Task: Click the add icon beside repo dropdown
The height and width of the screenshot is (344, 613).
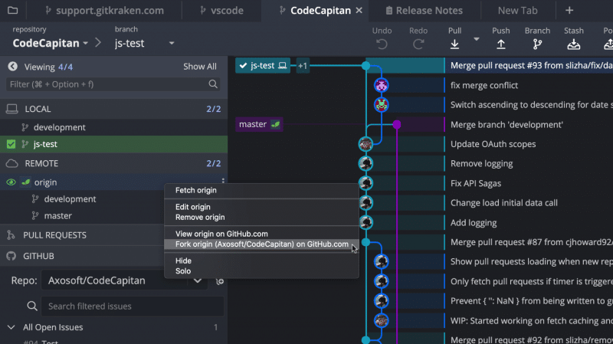Action: point(220,281)
